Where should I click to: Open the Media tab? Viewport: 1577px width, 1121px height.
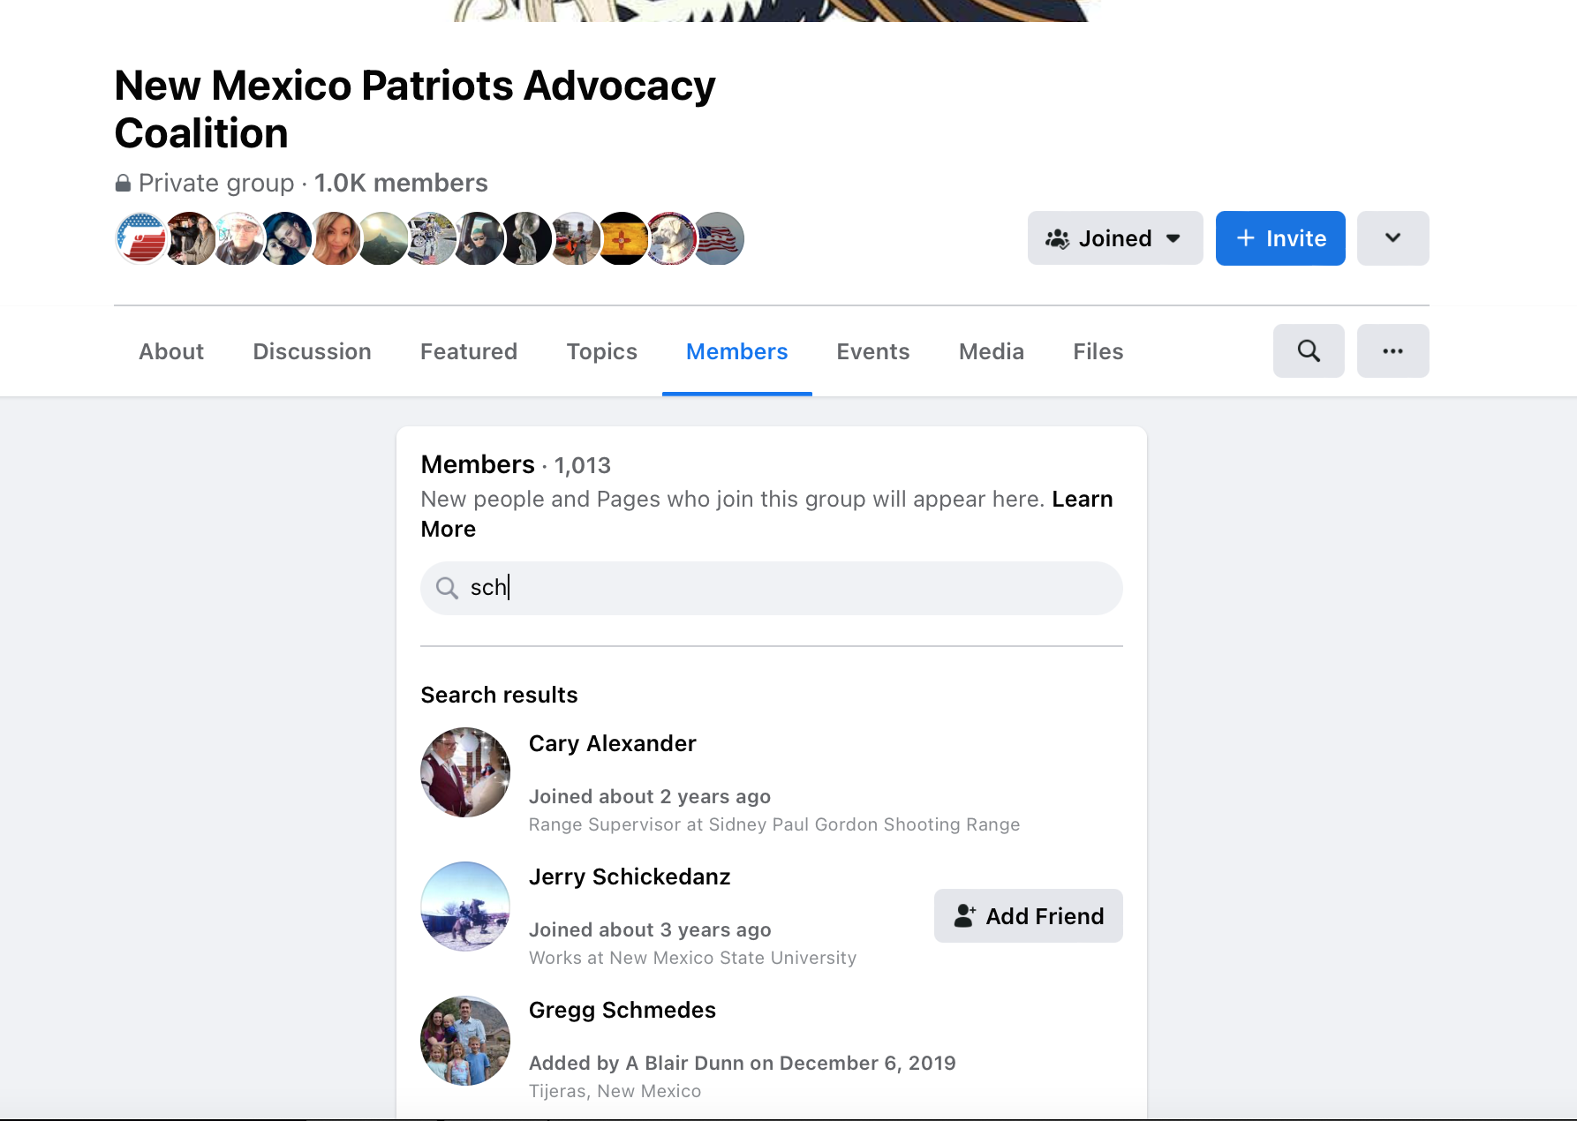991,351
